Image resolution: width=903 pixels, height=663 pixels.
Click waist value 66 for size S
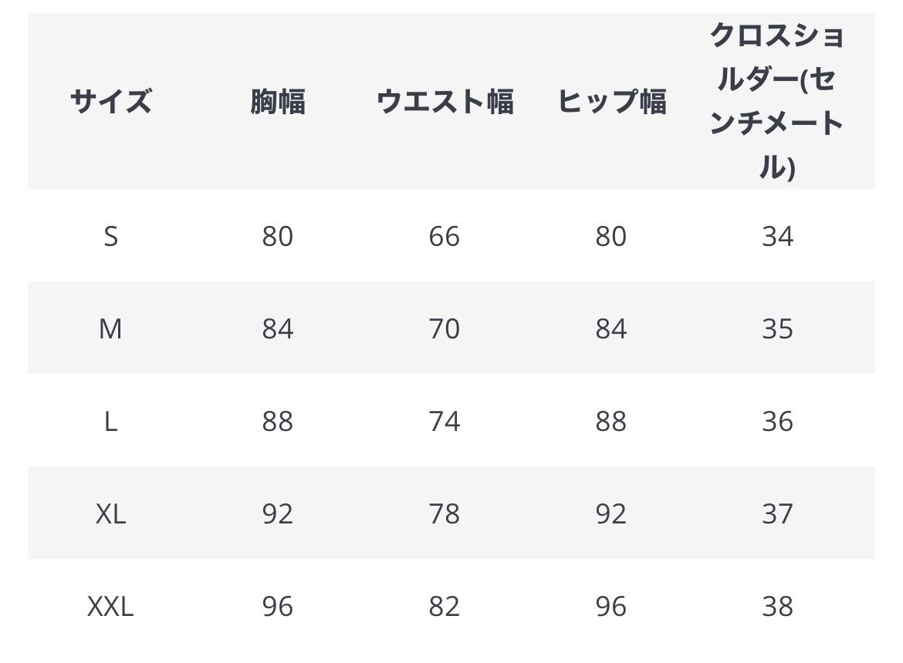click(x=445, y=237)
